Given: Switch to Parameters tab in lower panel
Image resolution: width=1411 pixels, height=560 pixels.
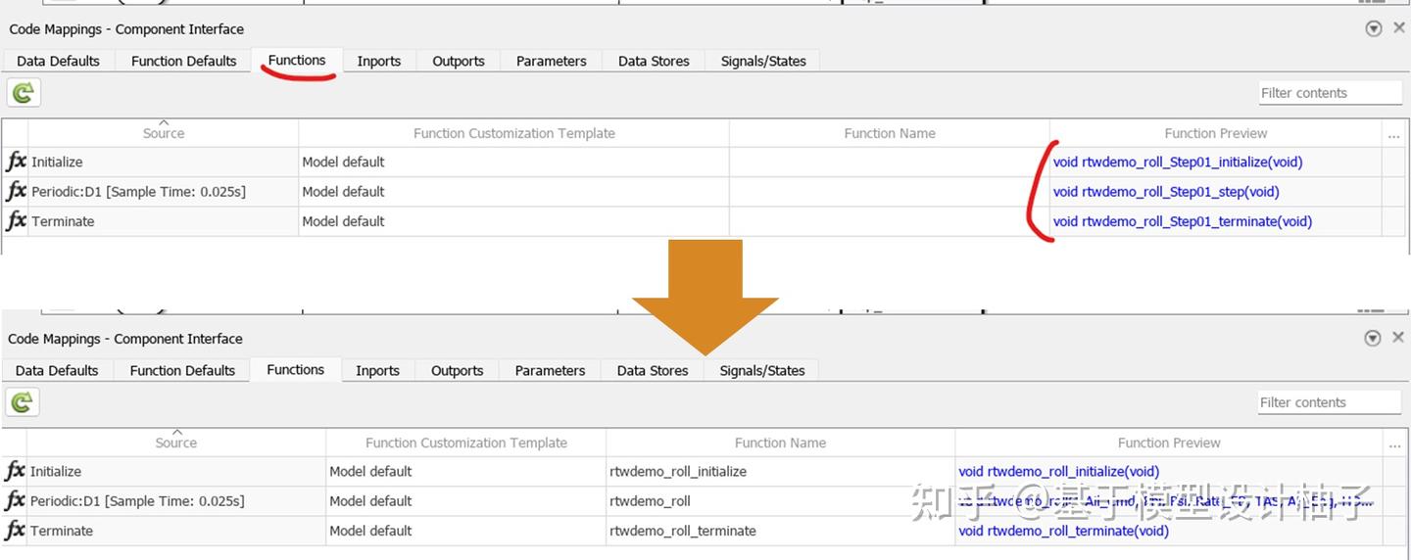Looking at the screenshot, I should pos(550,370).
